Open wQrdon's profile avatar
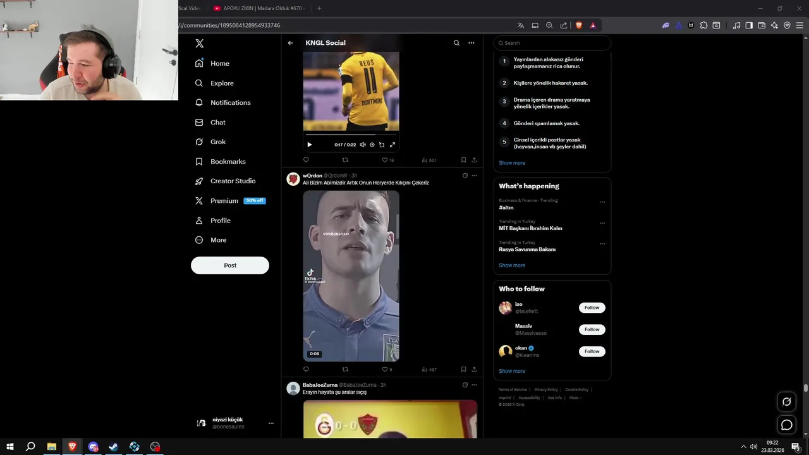809x455 pixels. [x=293, y=179]
